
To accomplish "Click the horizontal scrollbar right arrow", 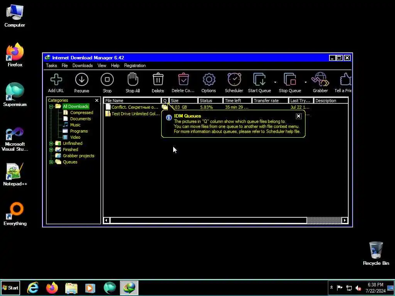I will (x=345, y=220).
